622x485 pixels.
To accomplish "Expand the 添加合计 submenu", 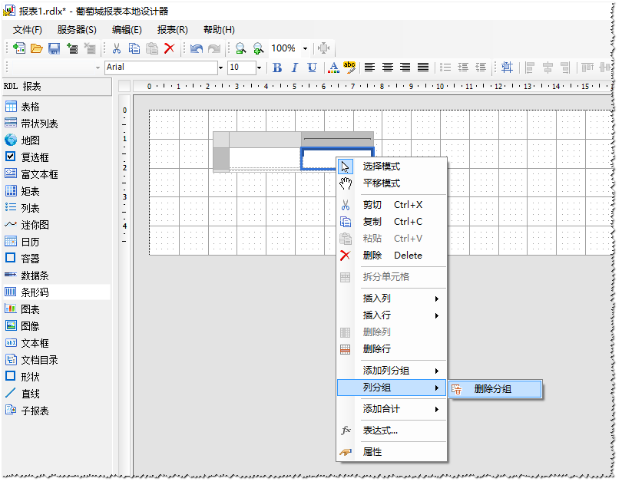I will click(392, 409).
